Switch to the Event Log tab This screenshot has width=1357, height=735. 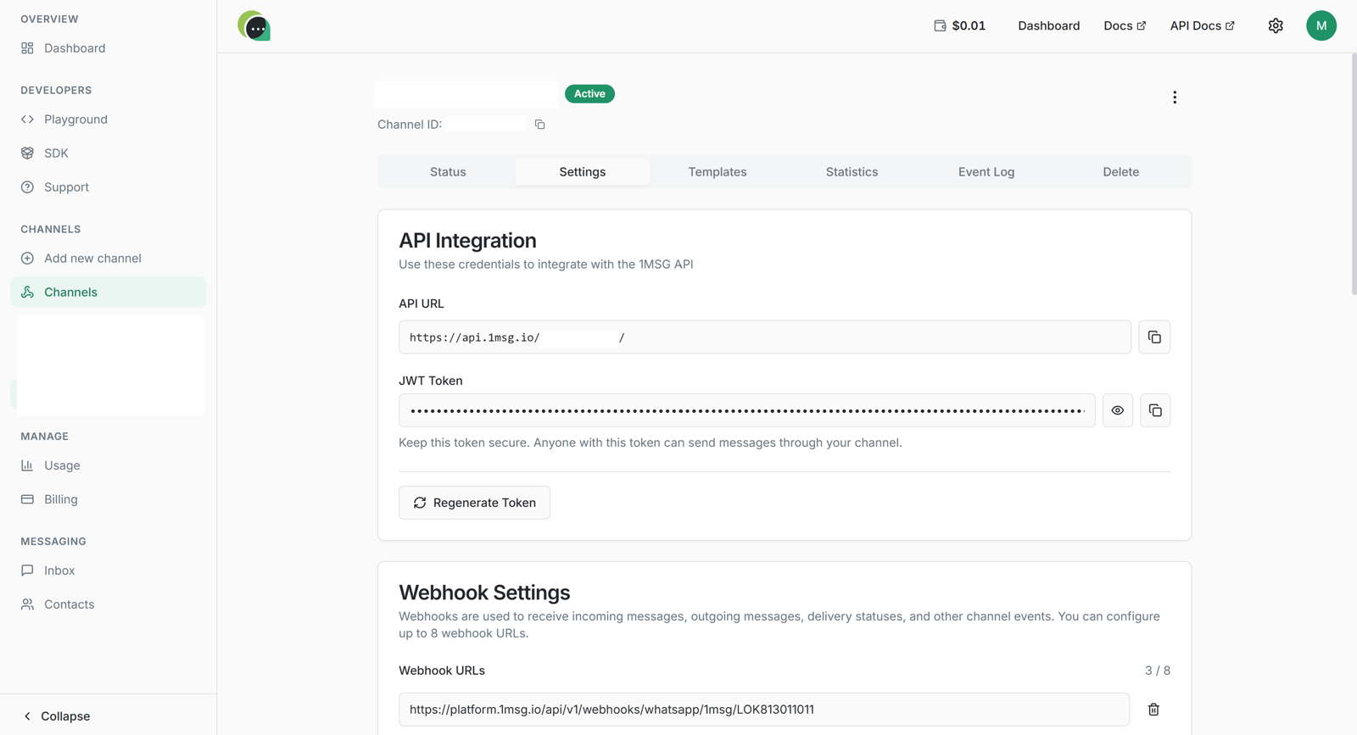click(x=986, y=172)
